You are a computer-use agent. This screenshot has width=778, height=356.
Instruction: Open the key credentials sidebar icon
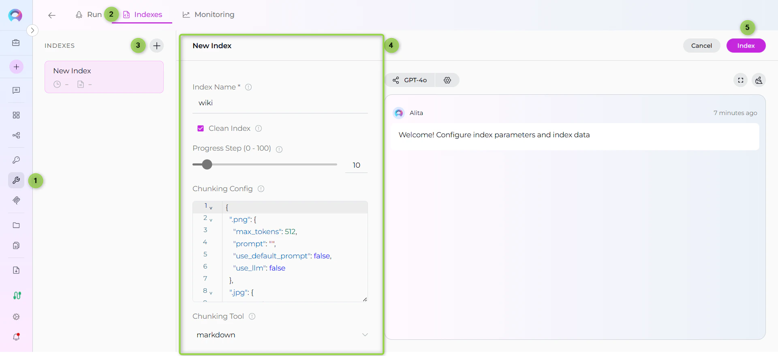[16, 160]
